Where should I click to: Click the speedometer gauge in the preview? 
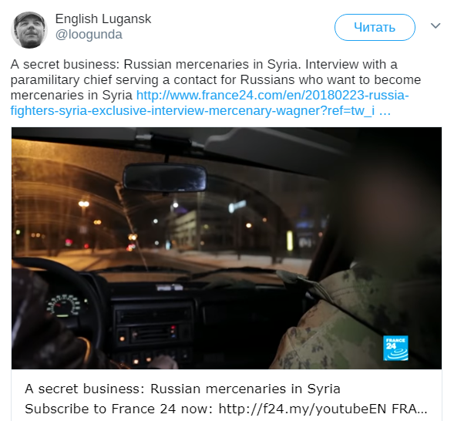pyautogui.click(x=65, y=306)
